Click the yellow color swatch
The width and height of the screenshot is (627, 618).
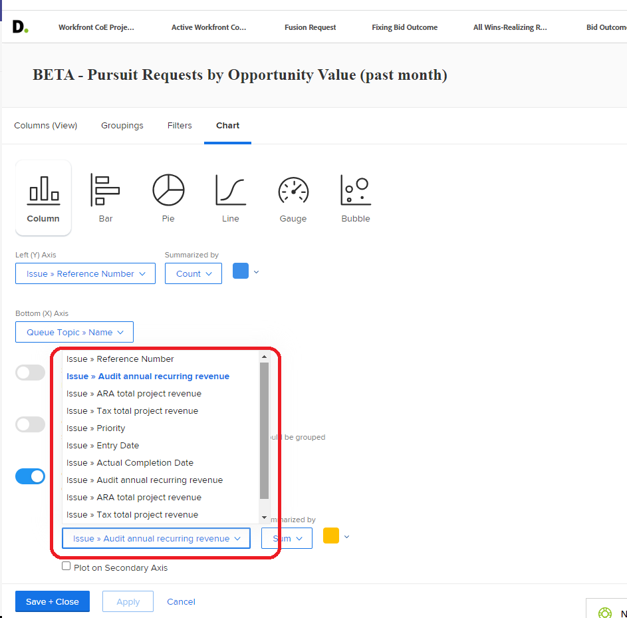(331, 536)
